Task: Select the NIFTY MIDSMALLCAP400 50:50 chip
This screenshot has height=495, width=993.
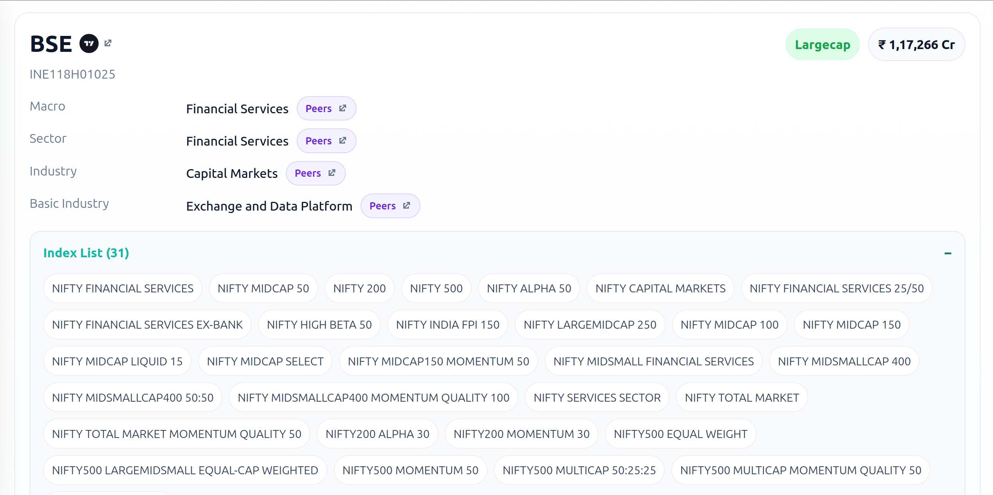Action: coord(133,398)
